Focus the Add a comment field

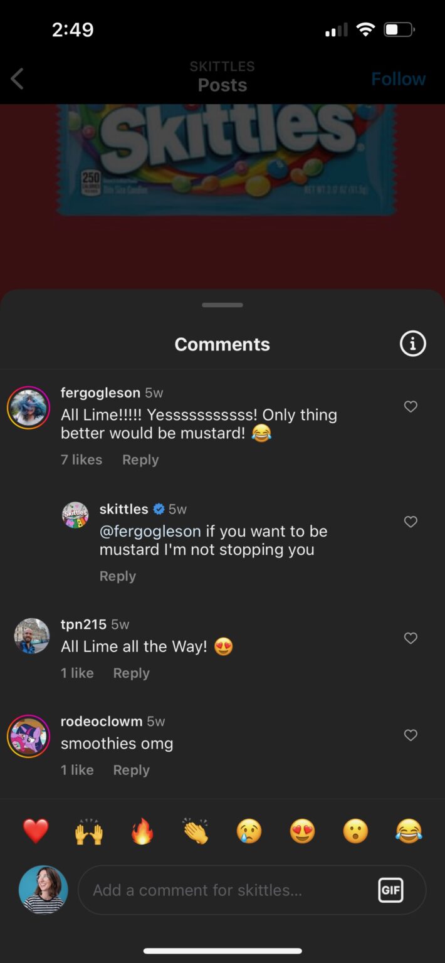(x=226, y=890)
